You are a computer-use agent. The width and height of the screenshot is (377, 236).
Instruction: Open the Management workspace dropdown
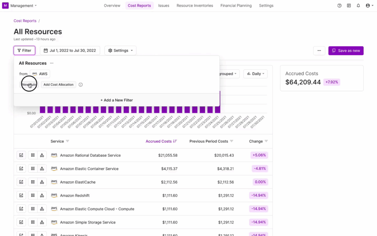click(x=24, y=6)
